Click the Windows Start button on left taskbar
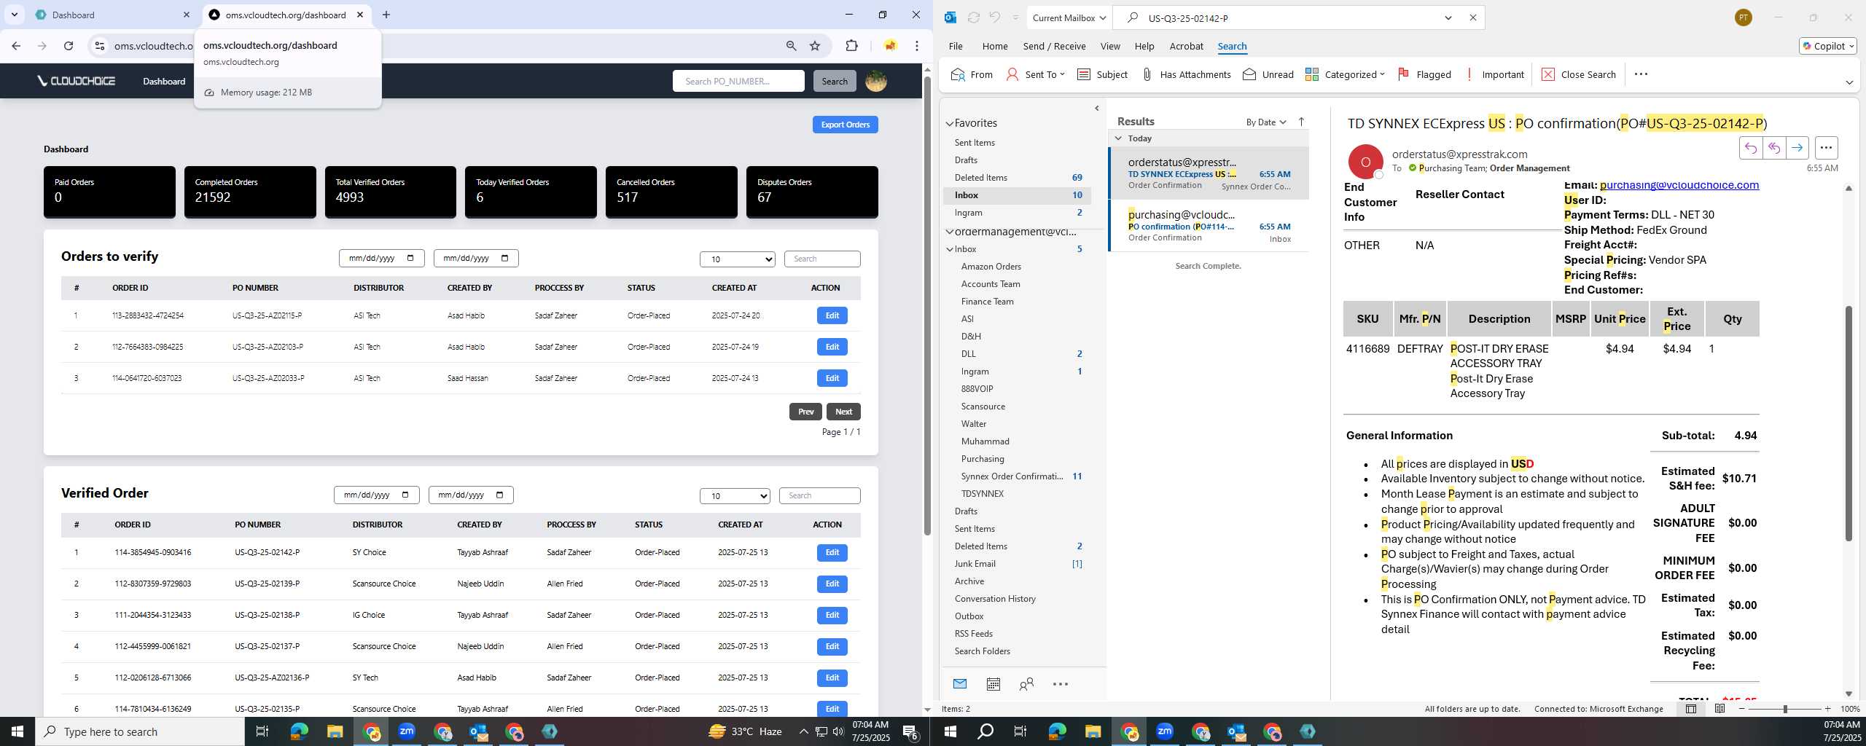The height and width of the screenshot is (746, 1866). (x=17, y=731)
